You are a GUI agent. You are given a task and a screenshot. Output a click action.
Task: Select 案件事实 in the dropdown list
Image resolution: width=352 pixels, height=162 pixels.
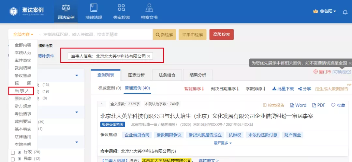click(x=23, y=60)
